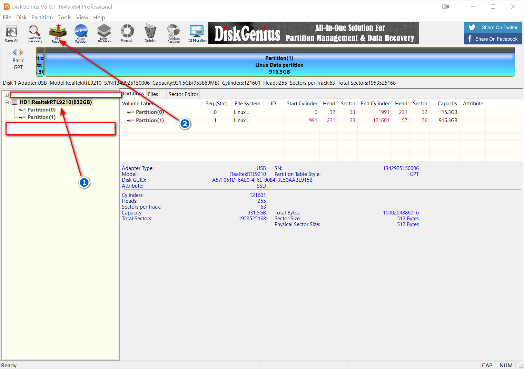Switch to the Files tab

pyautogui.click(x=153, y=94)
